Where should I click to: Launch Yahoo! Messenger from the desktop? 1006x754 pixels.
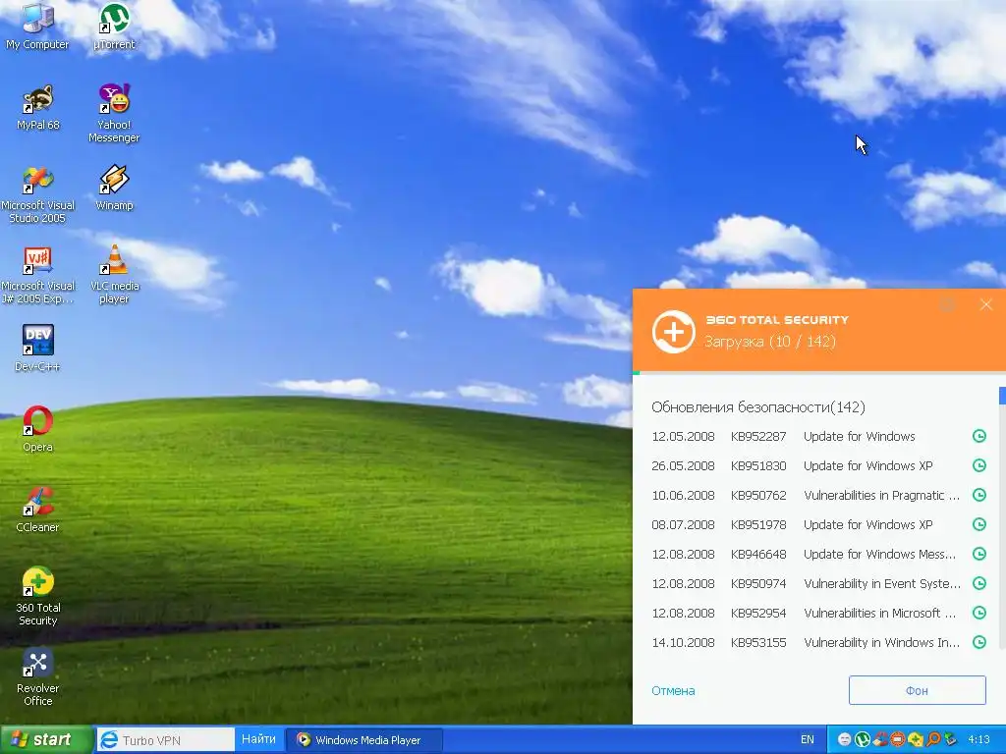(114, 113)
